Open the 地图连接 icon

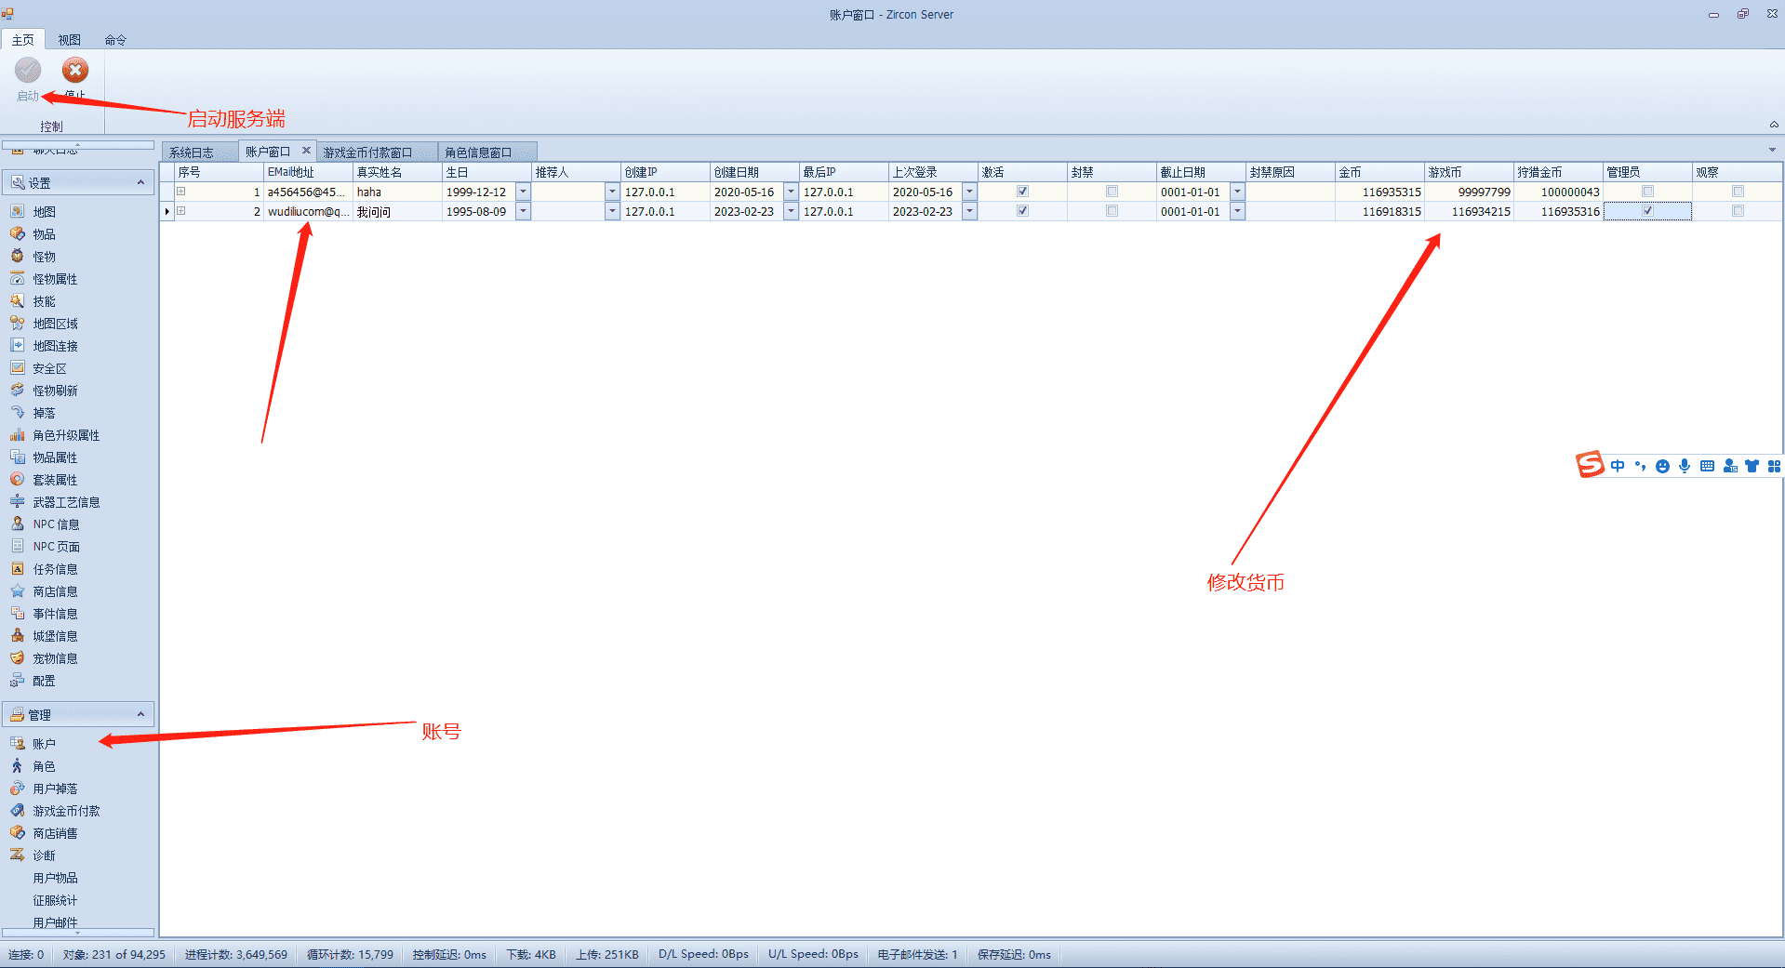click(18, 345)
